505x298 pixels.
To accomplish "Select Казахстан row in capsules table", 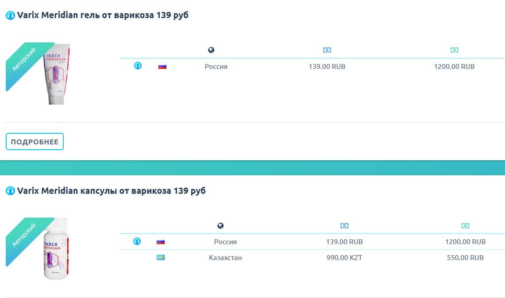I will [x=225, y=257].
